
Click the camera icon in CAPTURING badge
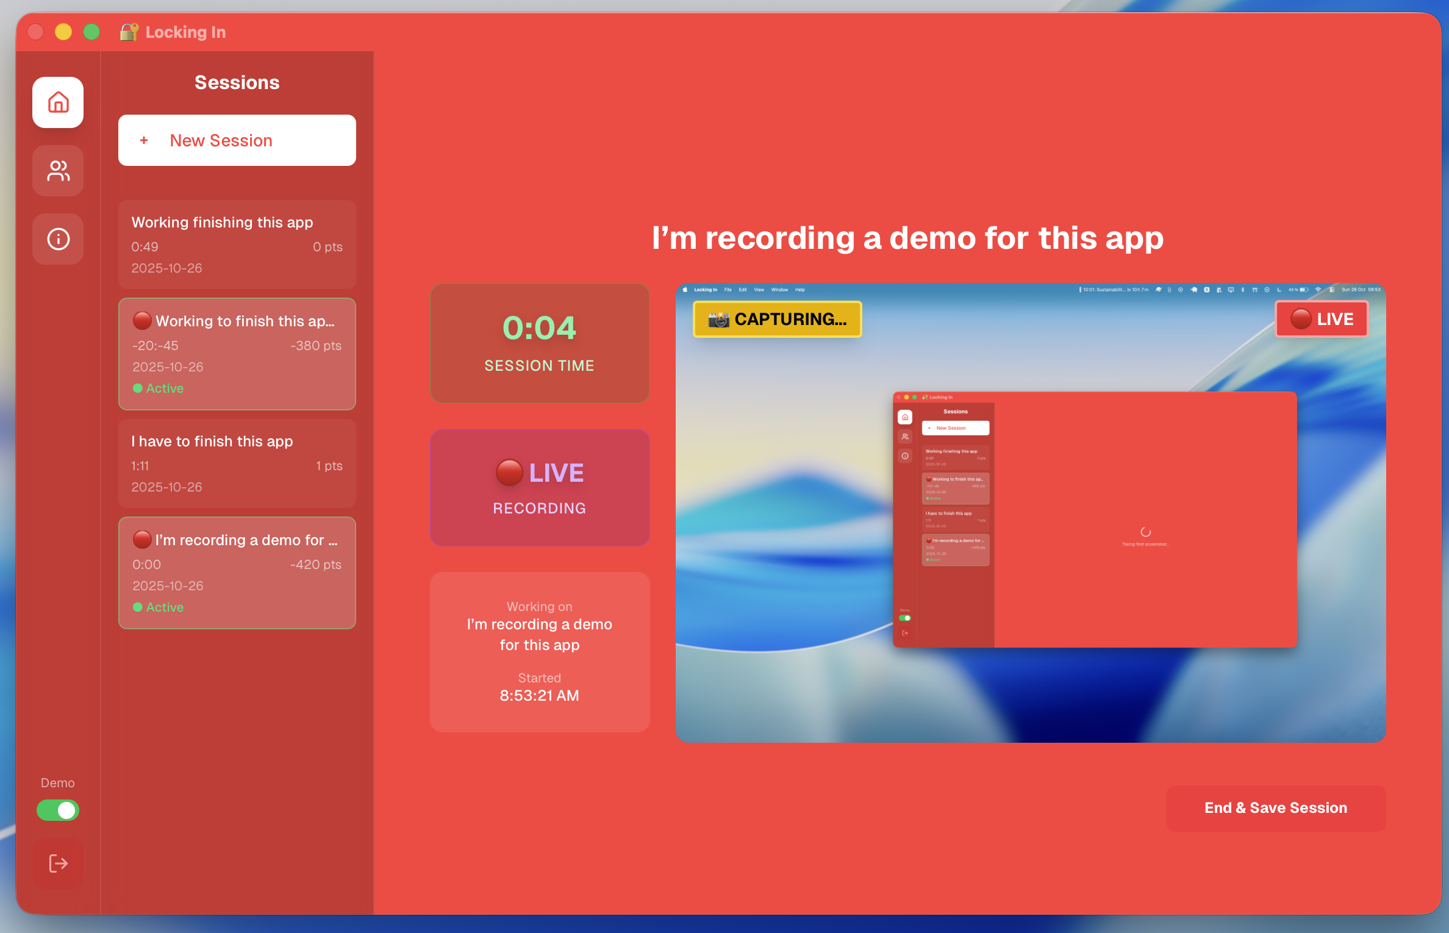pyautogui.click(x=718, y=319)
